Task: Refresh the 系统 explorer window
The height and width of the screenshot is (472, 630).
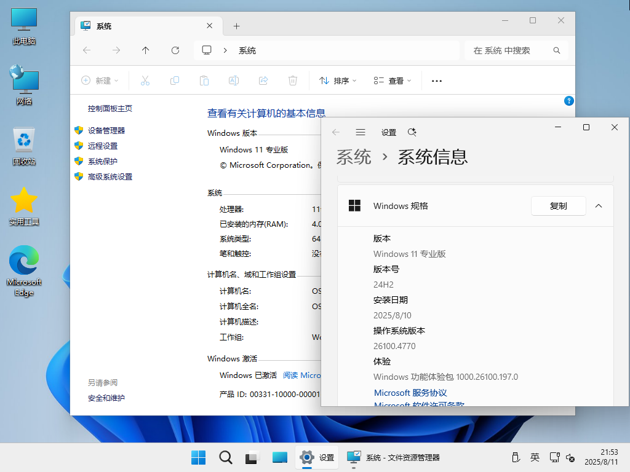Action: tap(175, 50)
